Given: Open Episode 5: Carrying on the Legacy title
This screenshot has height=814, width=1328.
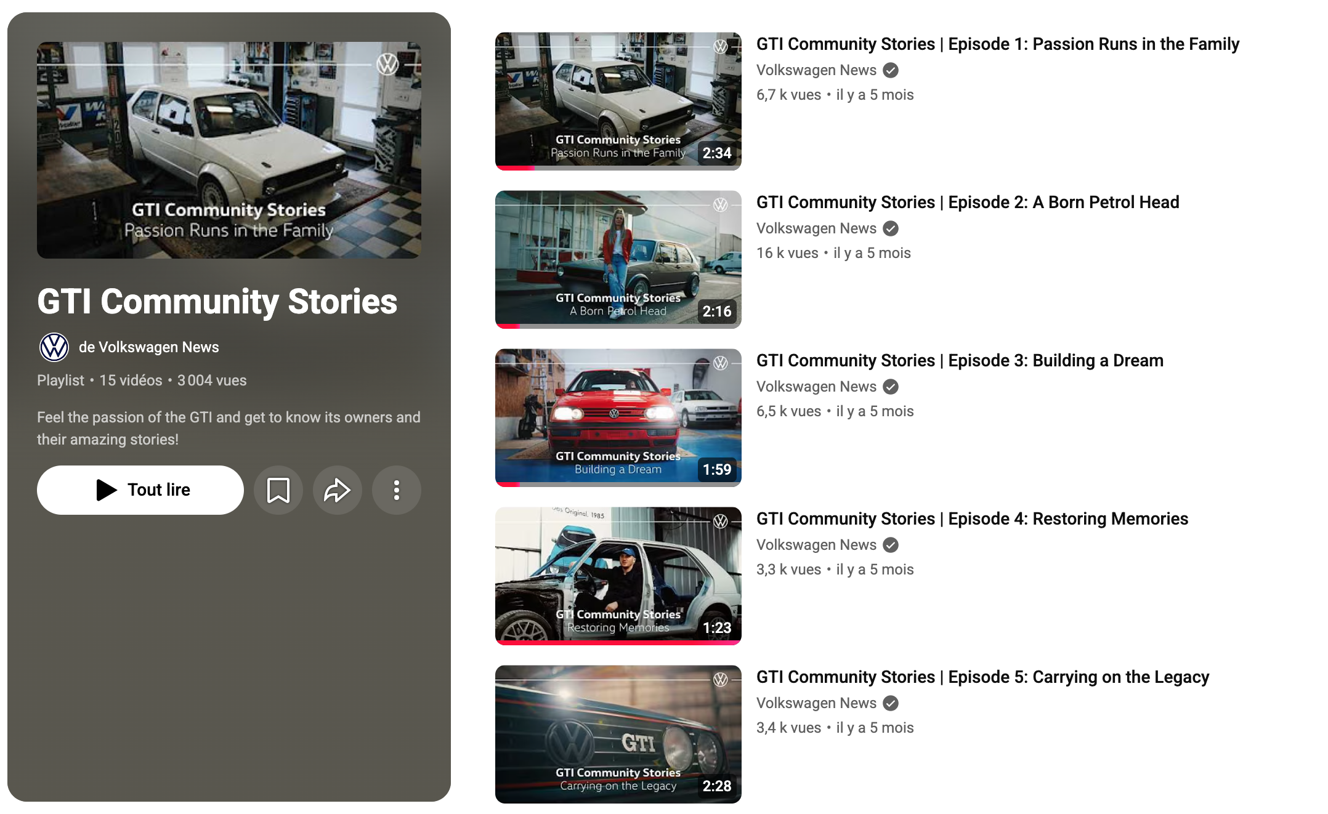Looking at the screenshot, I should pos(982,677).
